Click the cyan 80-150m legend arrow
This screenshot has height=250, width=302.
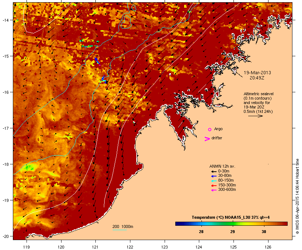214,181
